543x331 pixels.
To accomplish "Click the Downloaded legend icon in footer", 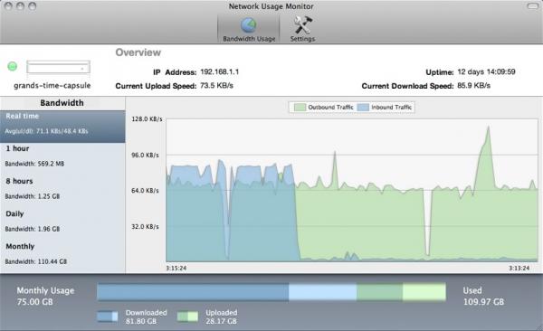I will [108, 317].
